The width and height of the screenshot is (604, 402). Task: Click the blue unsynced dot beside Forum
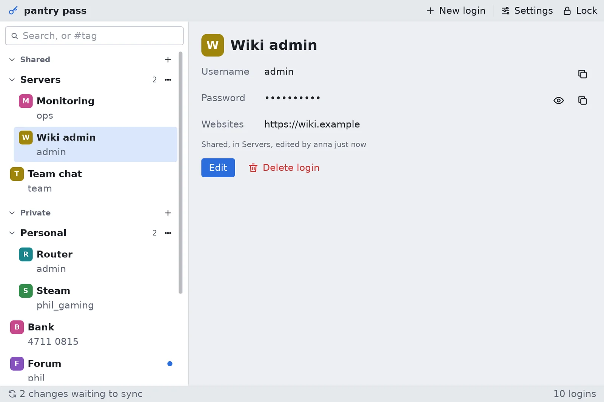[170, 364]
